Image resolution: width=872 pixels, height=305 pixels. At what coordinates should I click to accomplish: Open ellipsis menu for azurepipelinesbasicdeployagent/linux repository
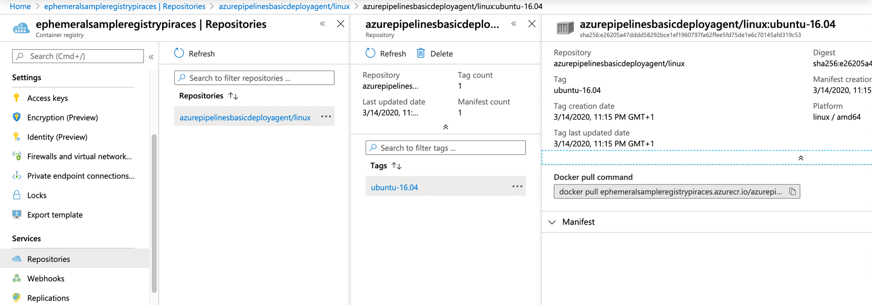pos(326,117)
